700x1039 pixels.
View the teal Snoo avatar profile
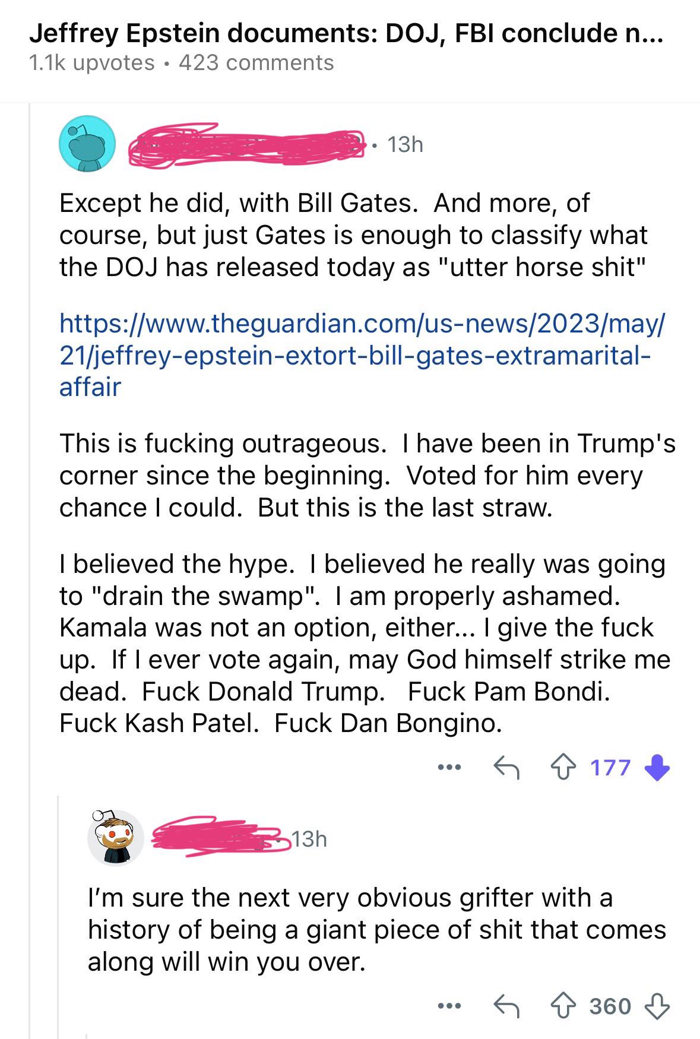coord(87,144)
